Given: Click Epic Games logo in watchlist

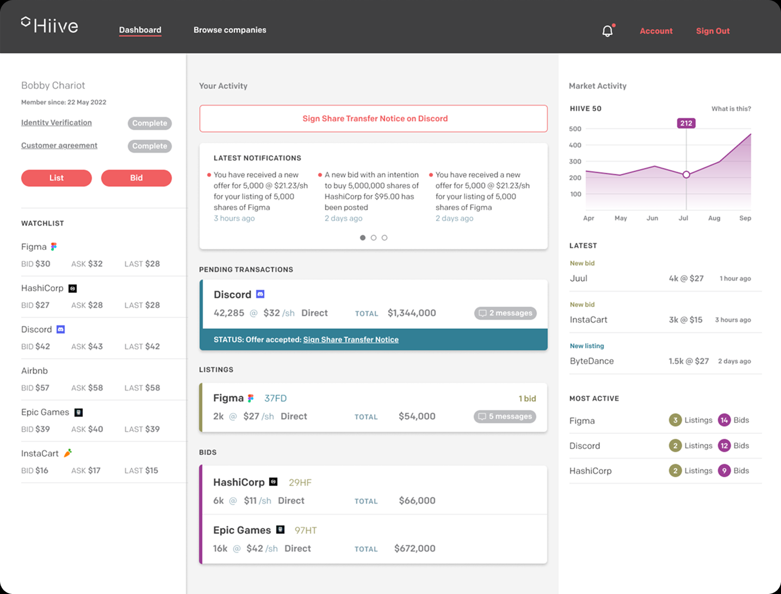Looking at the screenshot, I should point(78,412).
